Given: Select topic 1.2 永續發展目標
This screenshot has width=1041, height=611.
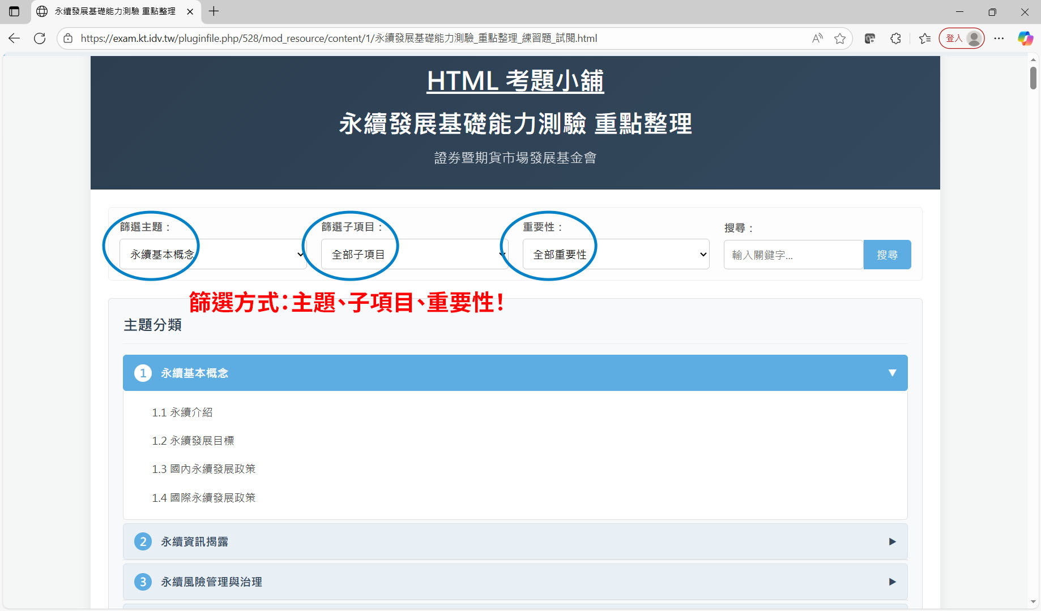Looking at the screenshot, I should (x=194, y=441).
